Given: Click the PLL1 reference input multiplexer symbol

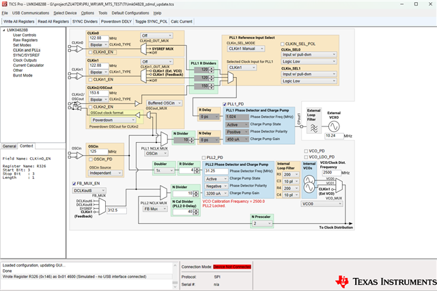Looking at the screenshot, I should tap(231, 77).
